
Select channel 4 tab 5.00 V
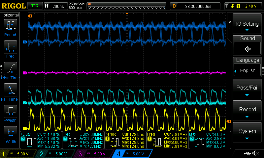click(133, 154)
